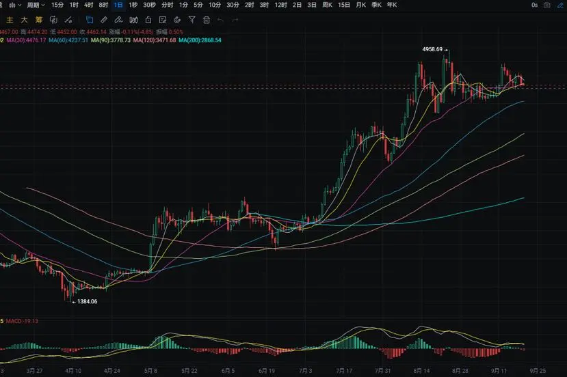Screen dimensions: 567x377
Task: Choose the 30秒 interval
Action: (x=149, y=5)
